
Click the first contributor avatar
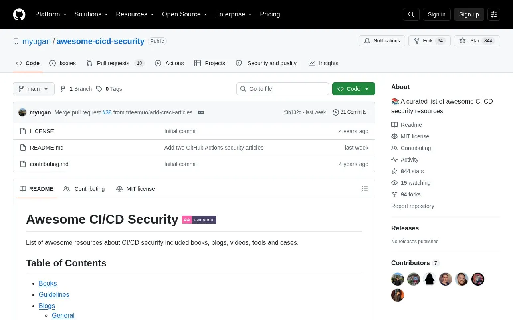point(398,279)
